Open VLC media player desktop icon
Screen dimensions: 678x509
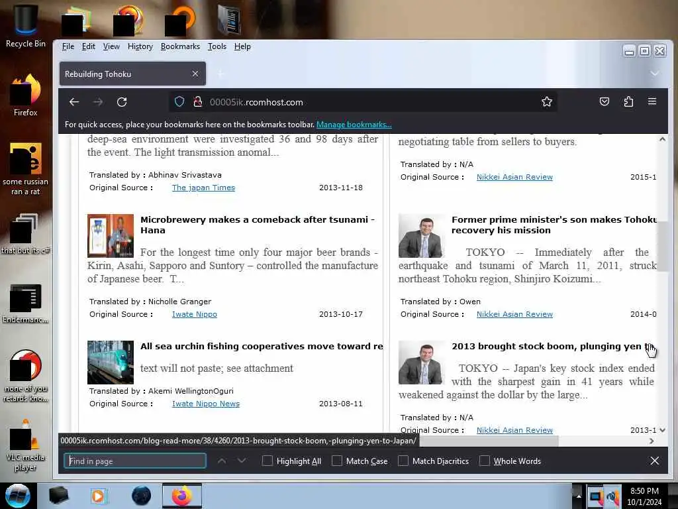click(26, 446)
